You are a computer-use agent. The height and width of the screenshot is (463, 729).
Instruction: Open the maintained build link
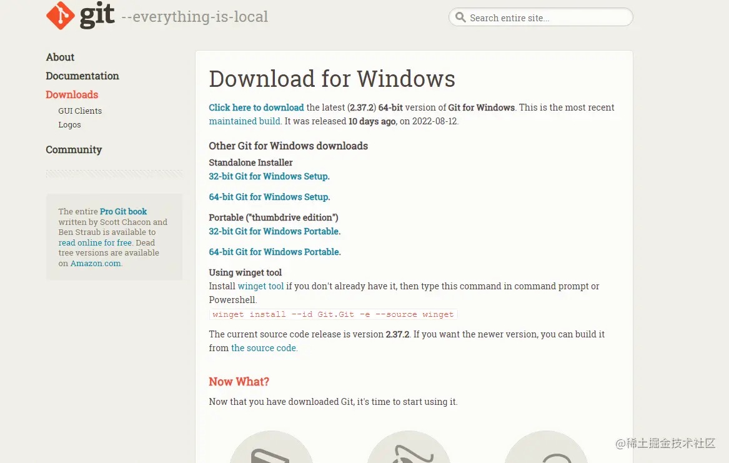244,121
